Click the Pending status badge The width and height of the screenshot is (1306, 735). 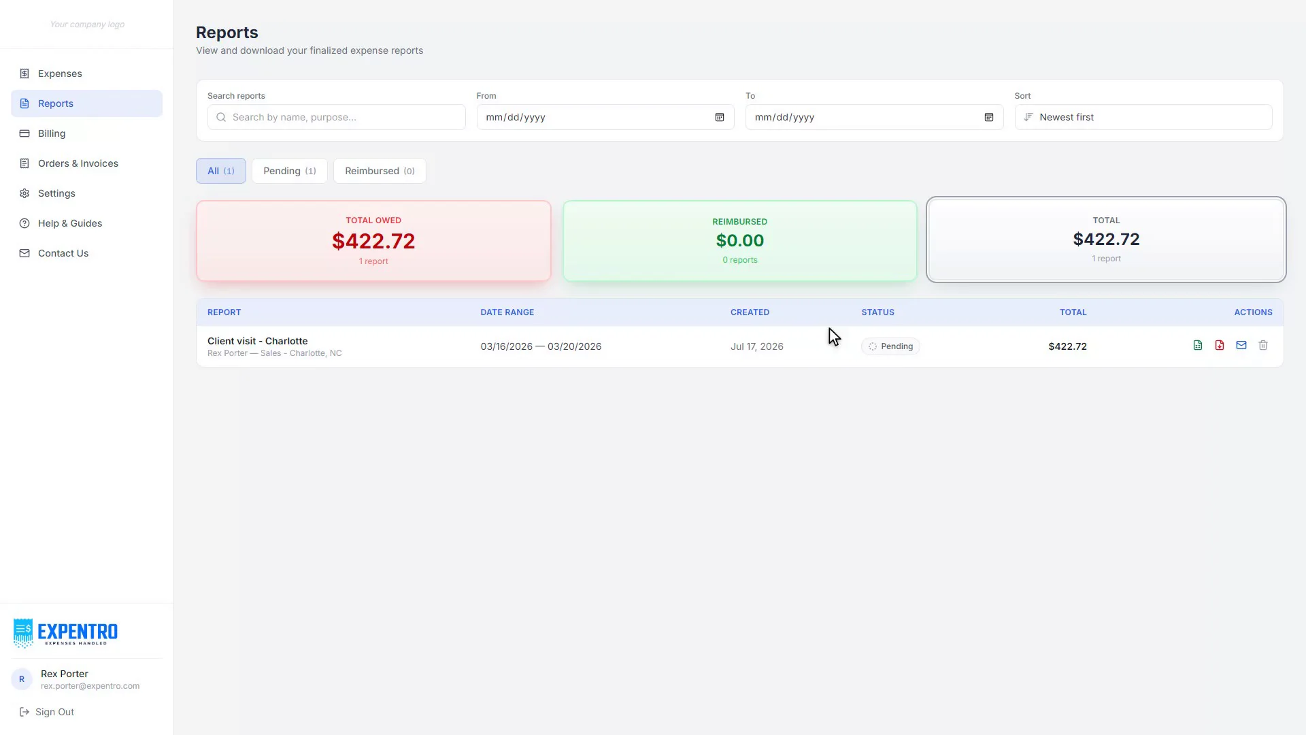pyautogui.click(x=890, y=346)
